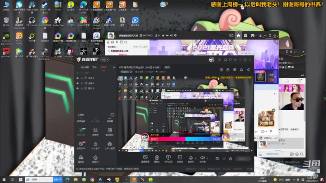326x183 pixels.
Task: Open the layout panel icon above preview
Action: point(235,70)
